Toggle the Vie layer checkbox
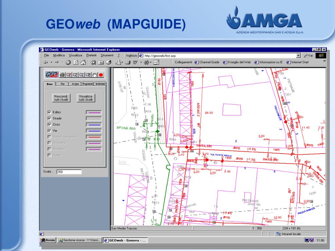 (x=49, y=131)
